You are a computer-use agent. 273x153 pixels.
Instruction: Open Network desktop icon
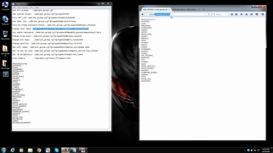[5, 20]
